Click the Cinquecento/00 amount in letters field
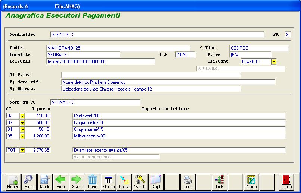The height and width of the screenshot is (193, 301). tap(179, 123)
